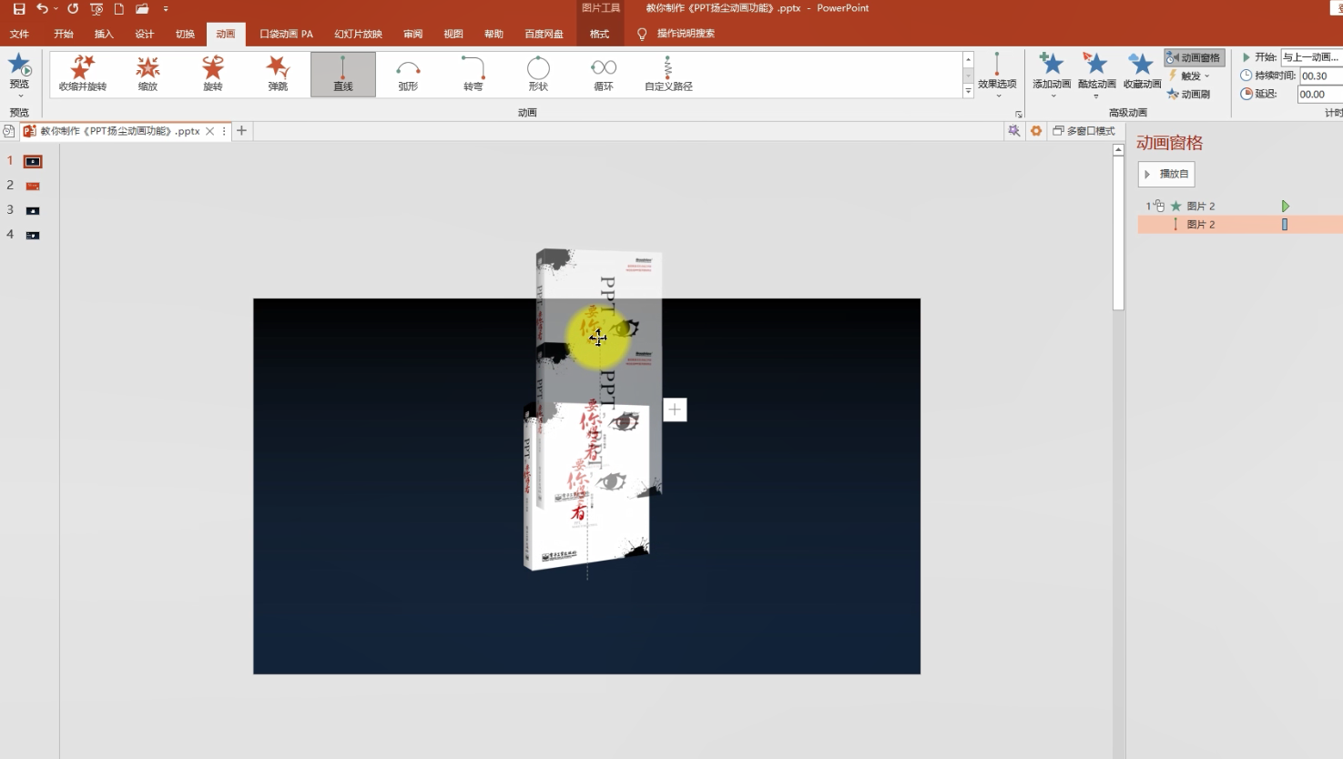
Task: Start slideshow from beginning icon in title bar
Action: coord(97,8)
